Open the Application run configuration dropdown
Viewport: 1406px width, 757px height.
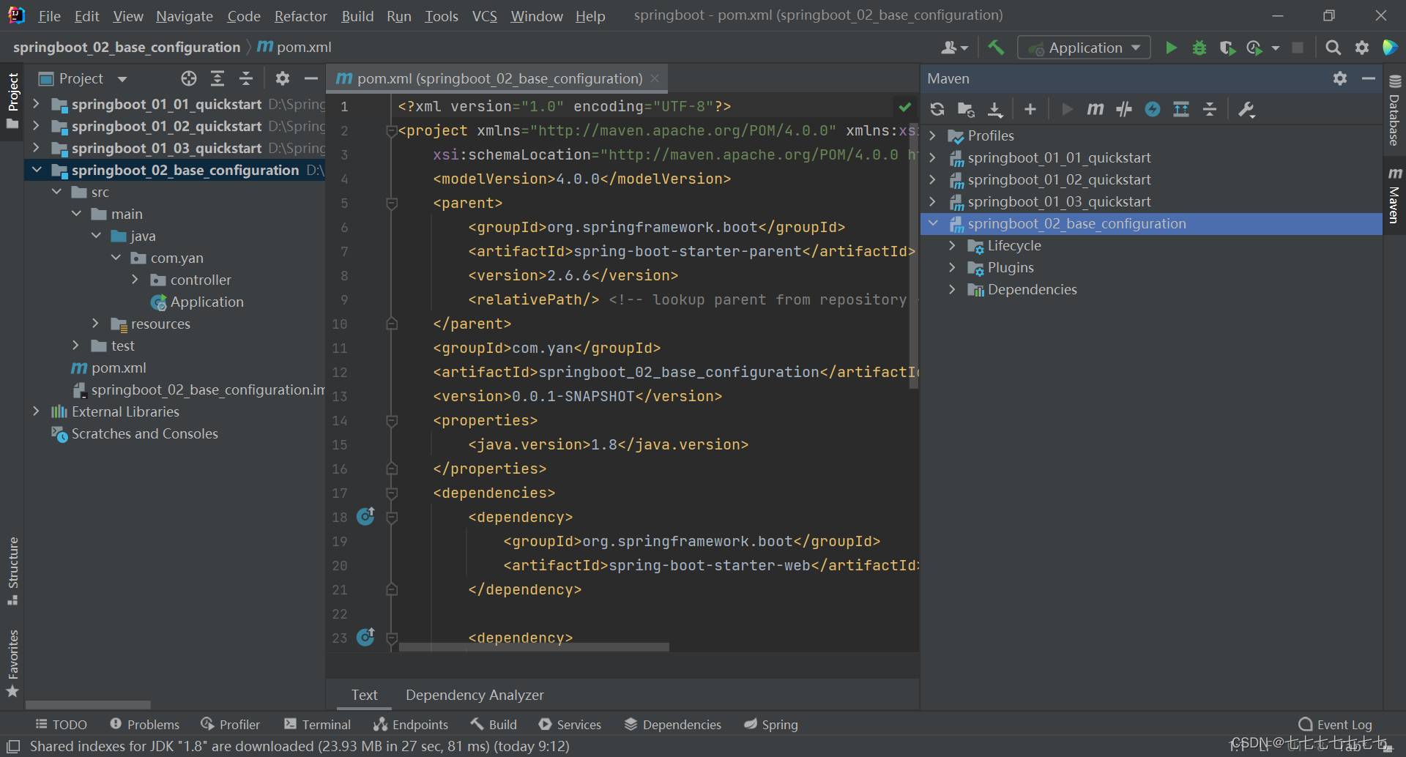1084,48
